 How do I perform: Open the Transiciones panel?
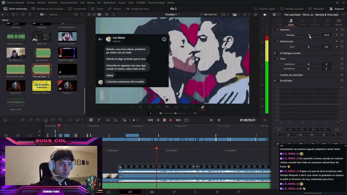click(x=77, y=9)
